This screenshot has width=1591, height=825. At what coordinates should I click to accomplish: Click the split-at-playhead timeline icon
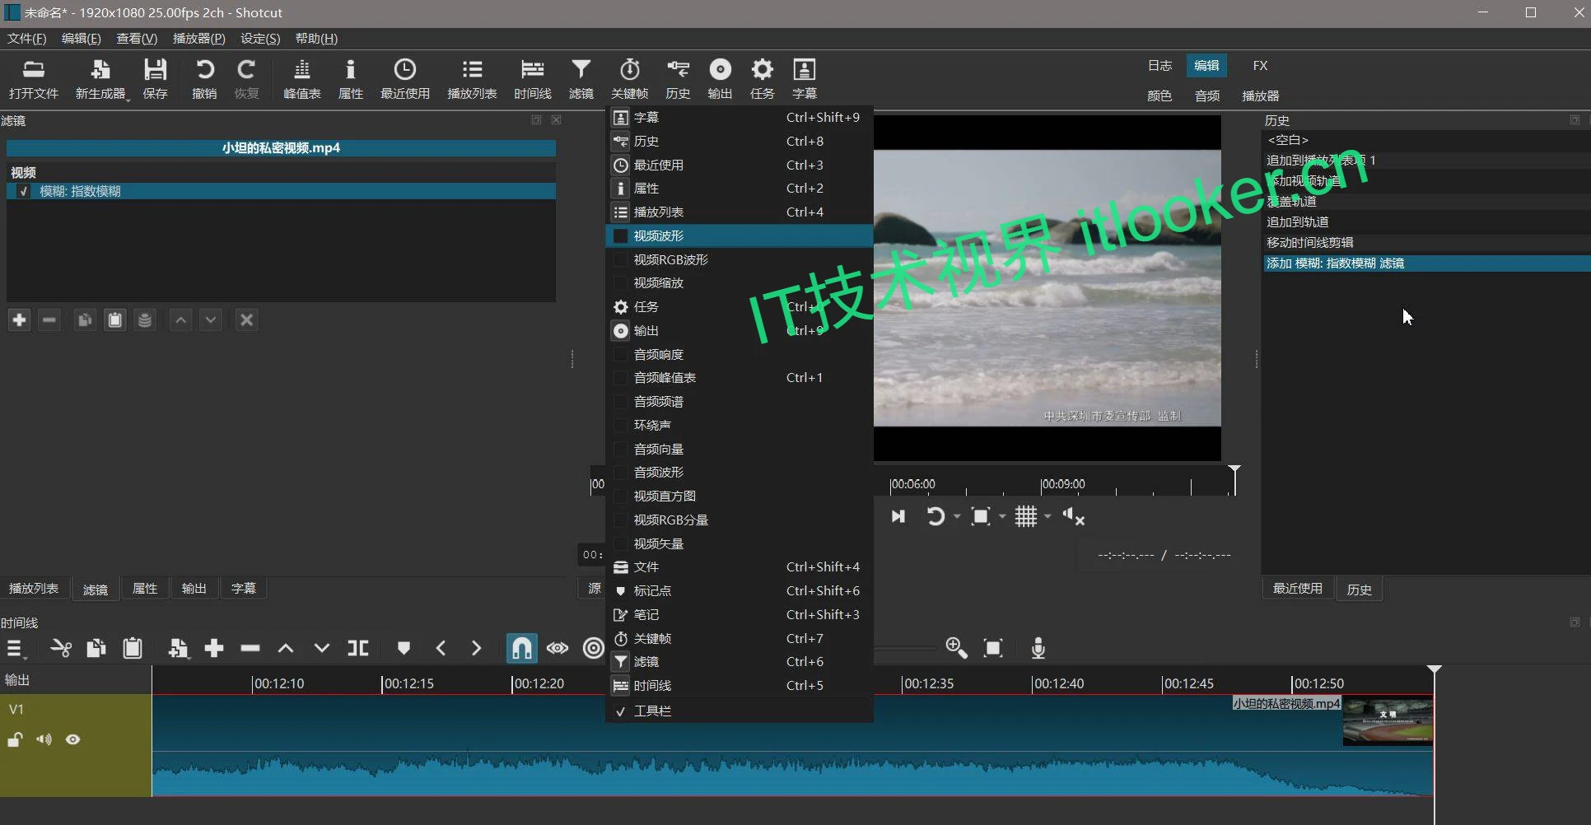(357, 648)
